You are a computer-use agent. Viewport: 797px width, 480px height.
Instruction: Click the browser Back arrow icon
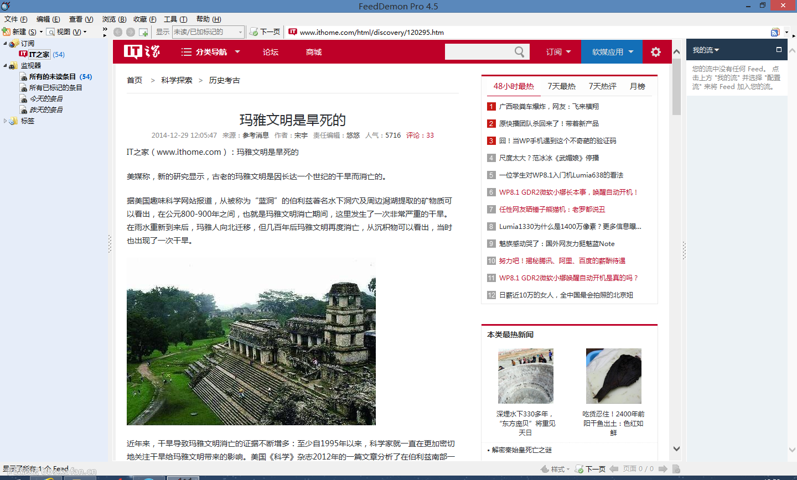pyautogui.click(x=118, y=32)
